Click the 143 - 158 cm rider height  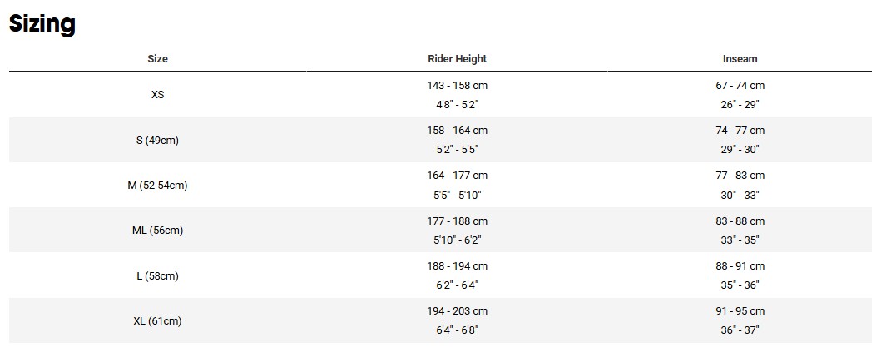(457, 86)
